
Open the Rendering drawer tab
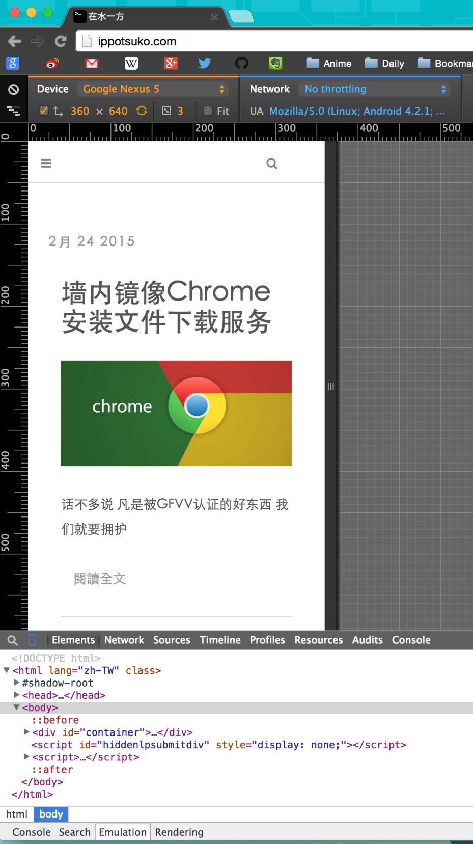179,832
